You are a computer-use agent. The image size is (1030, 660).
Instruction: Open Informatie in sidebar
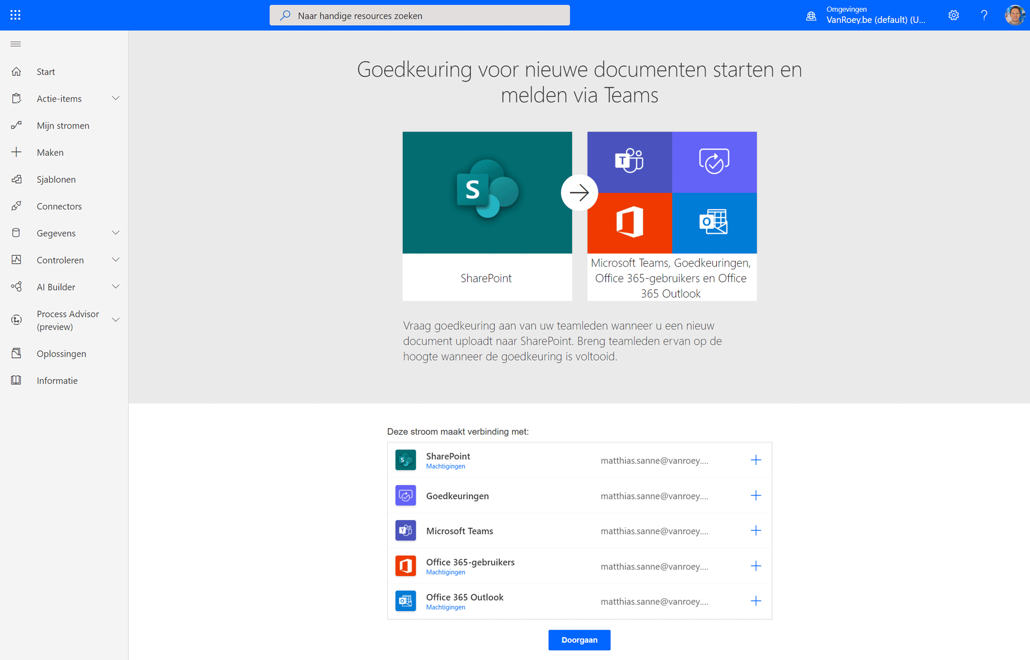pos(57,381)
